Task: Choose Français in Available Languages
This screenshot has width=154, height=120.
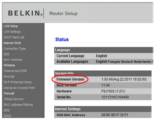Action: pos(114,62)
